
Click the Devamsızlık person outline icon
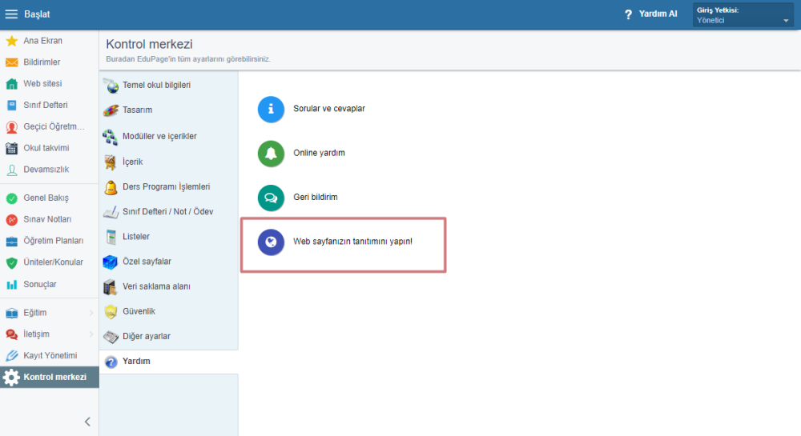(x=12, y=170)
